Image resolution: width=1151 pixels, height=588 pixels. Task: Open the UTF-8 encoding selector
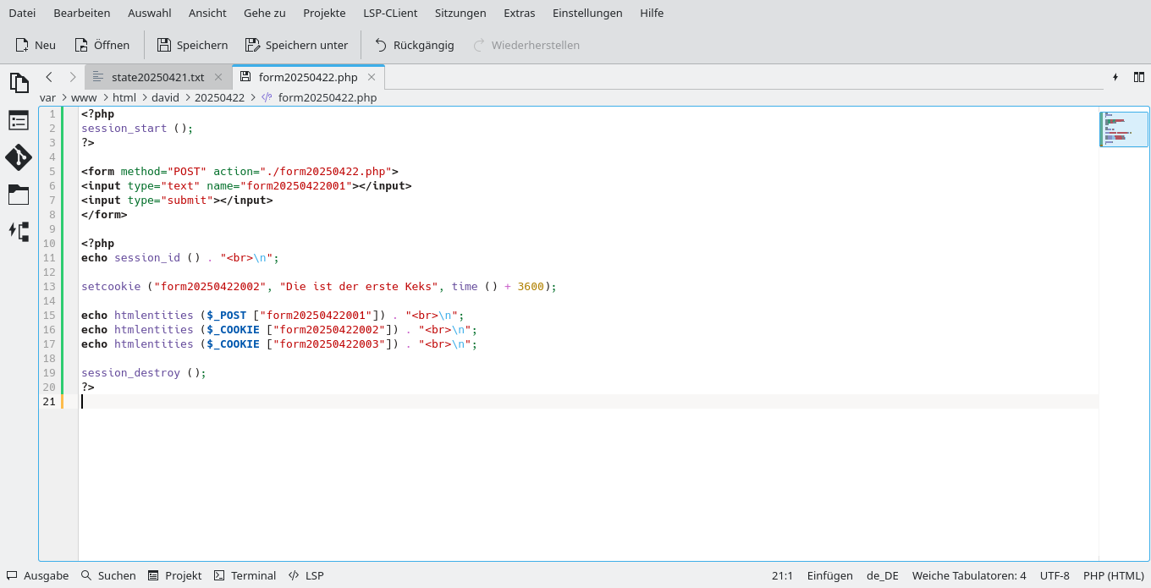click(1055, 575)
